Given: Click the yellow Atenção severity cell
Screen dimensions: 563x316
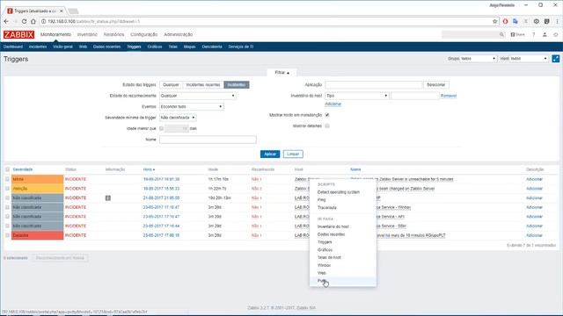Looking at the screenshot, I should coord(37,189).
